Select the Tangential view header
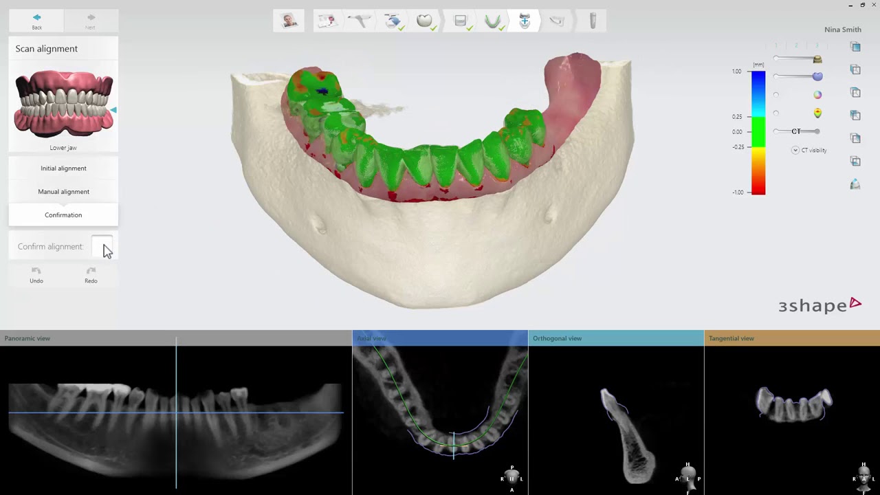The height and width of the screenshot is (495, 880). (792, 338)
